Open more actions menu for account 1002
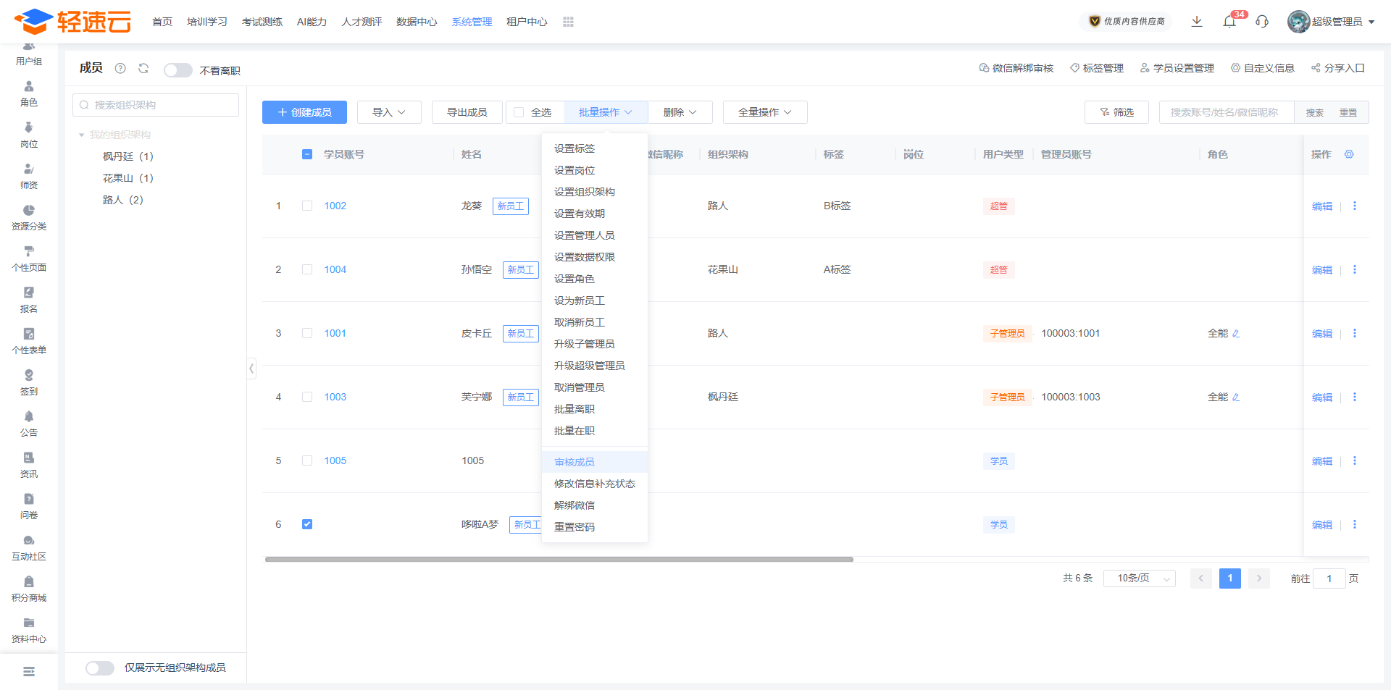Viewport: 1391px width, 690px height. 1355,206
